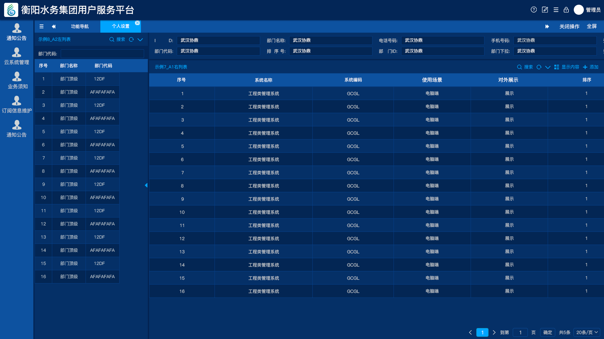Click the edit pencil icon in header
The height and width of the screenshot is (339, 604).
[x=545, y=10]
